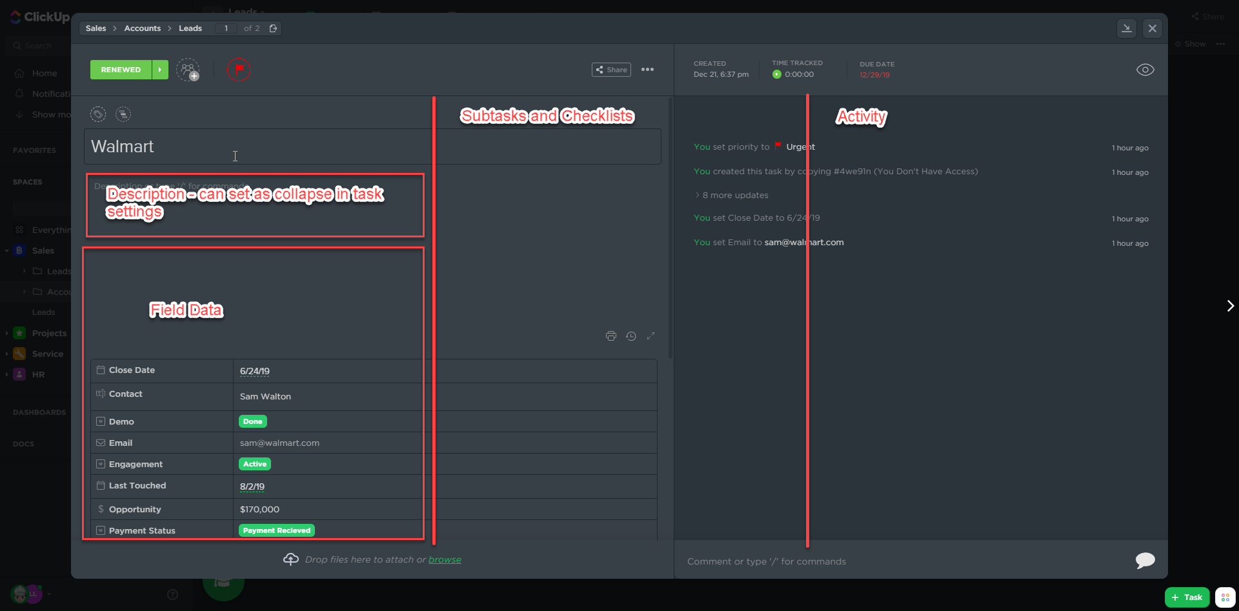The width and height of the screenshot is (1239, 611).
Task: Open Engagement dropdown Active label
Action: pyautogui.click(x=255, y=464)
